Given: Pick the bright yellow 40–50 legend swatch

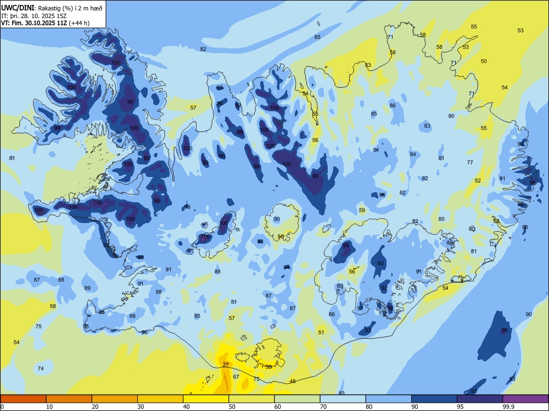Looking at the screenshot, I should [206, 399].
